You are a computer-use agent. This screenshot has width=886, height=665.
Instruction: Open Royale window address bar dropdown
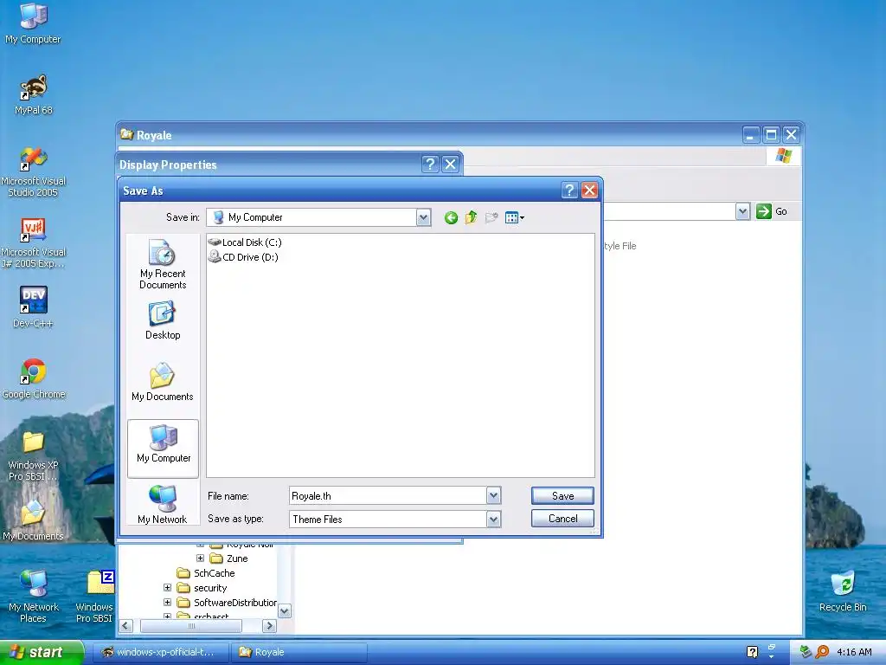742,211
